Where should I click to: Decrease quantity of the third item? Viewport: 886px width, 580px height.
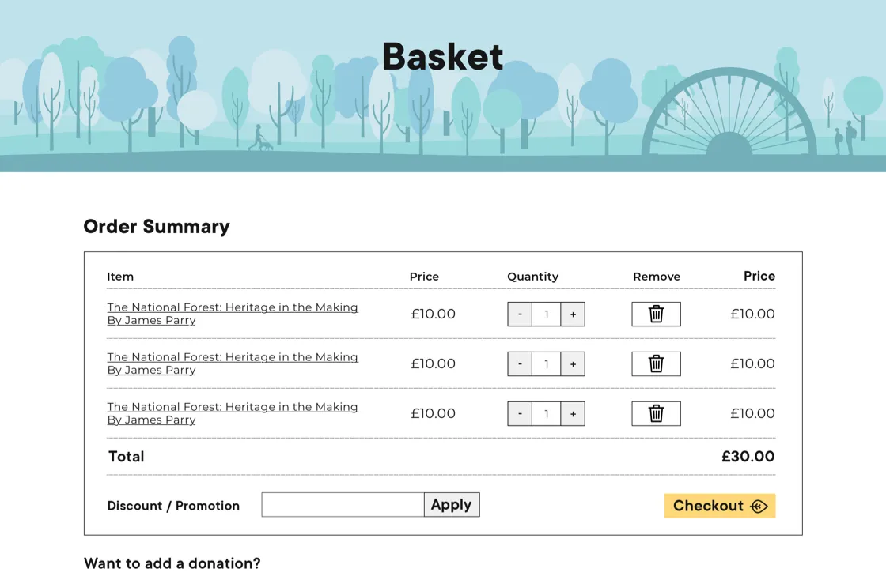tap(520, 413)
